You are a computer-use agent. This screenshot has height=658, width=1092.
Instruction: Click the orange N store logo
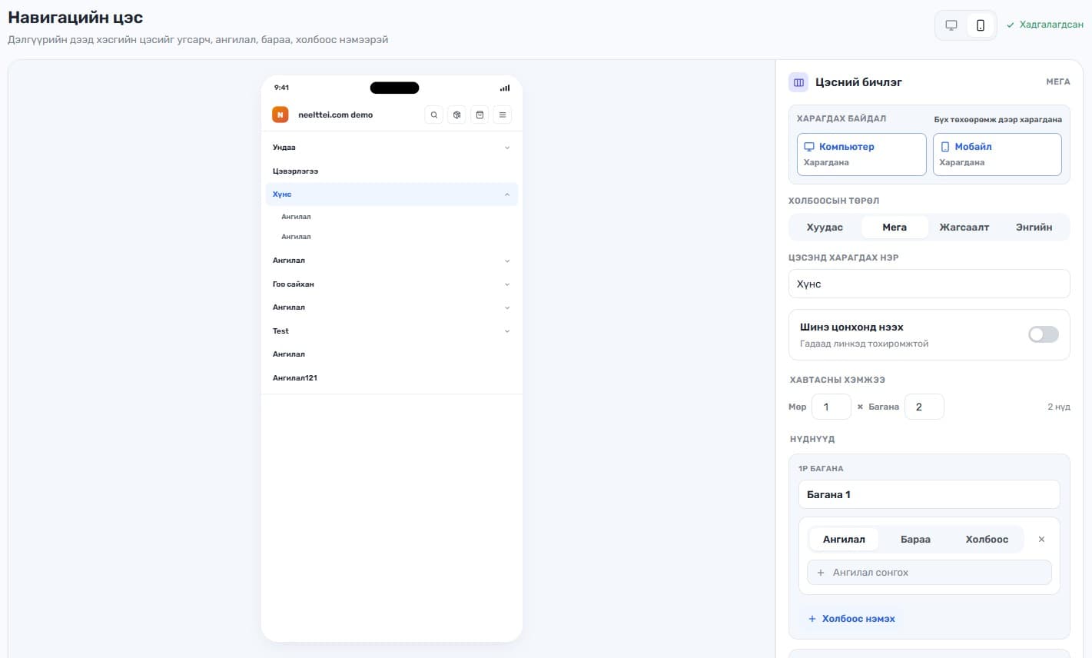[x=280, y=115]
